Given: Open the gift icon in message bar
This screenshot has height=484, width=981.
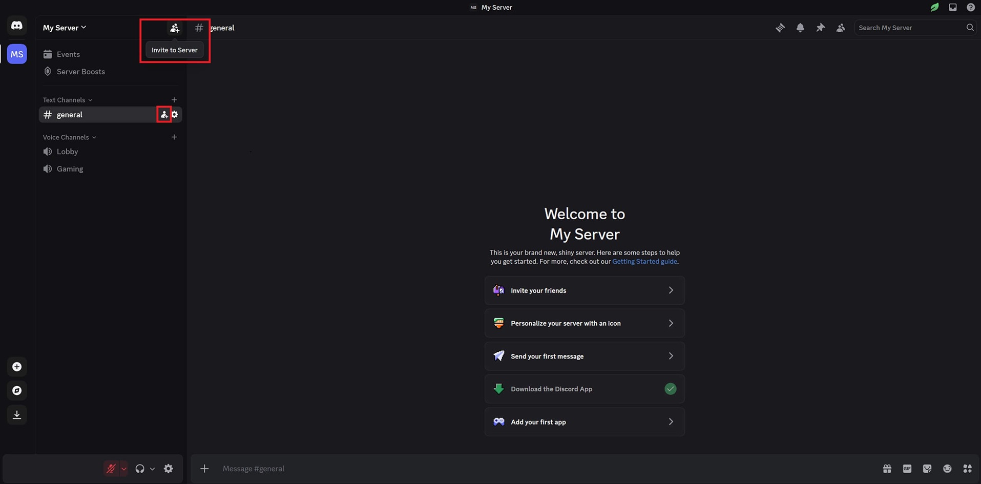Looking at the screenshot, I should pyautogui.click(x=887, y=469).
